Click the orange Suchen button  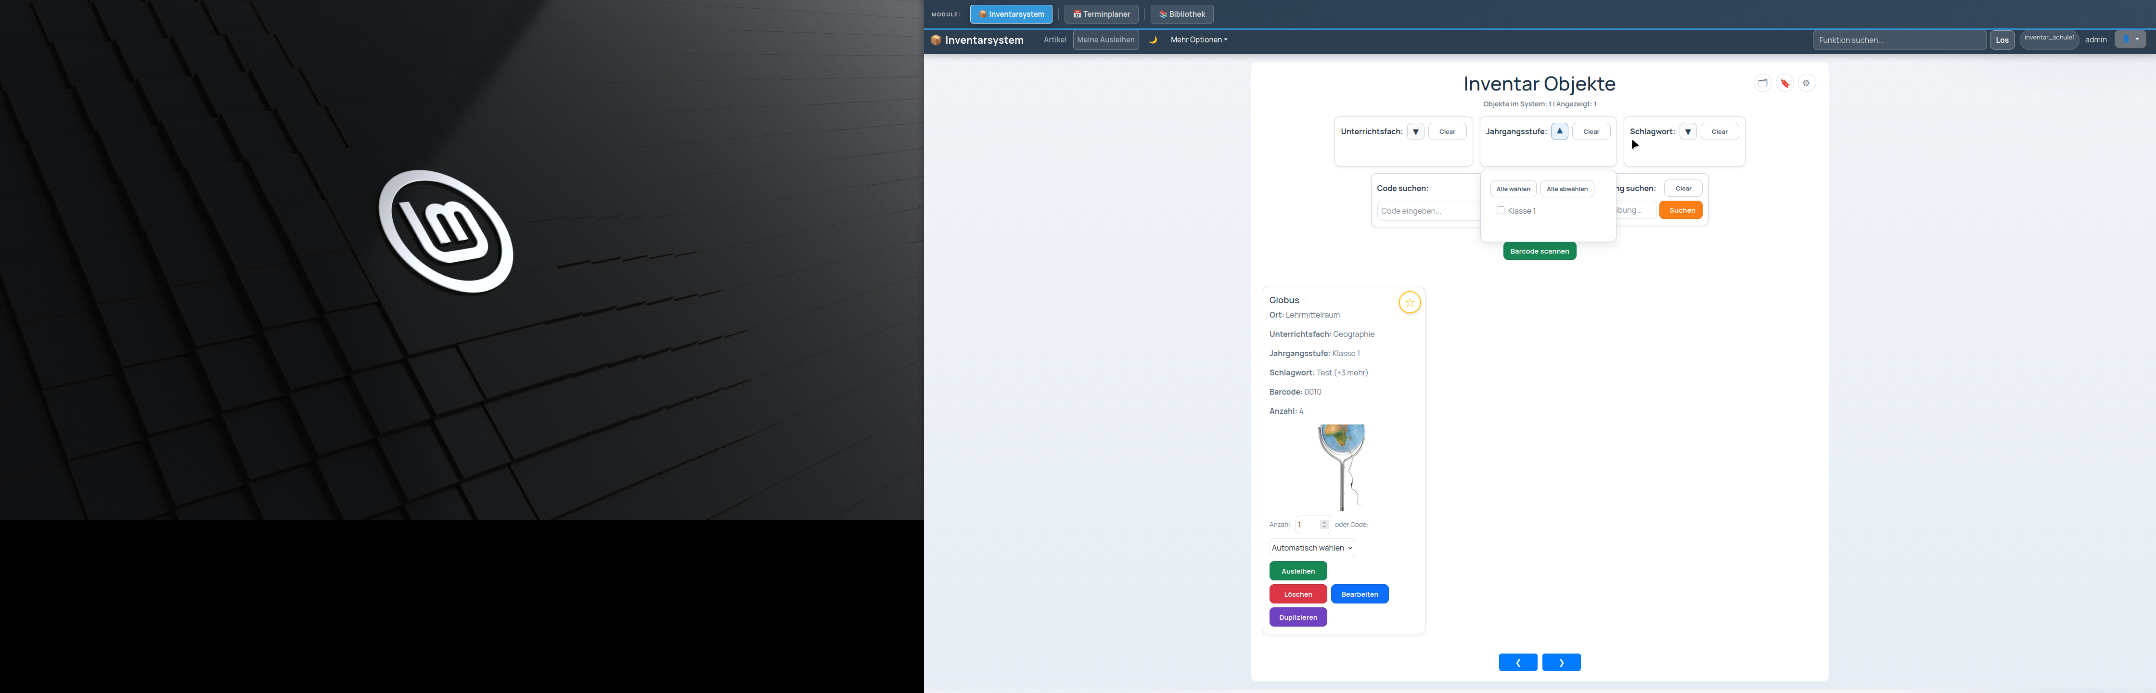[1681, 210]
